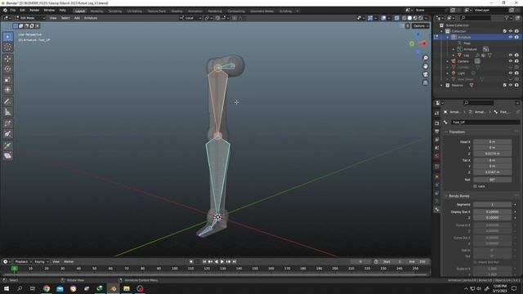Image resolution: width=523 pixels, height=294 pixels.
Task: Open Local transform orientation dropdown
Action: (x=190, y=18)
